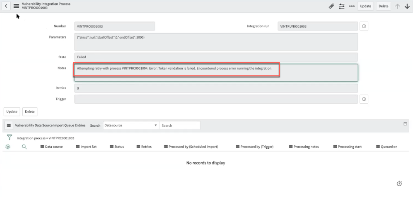Open the Data source search dropdown

(131, 126)
